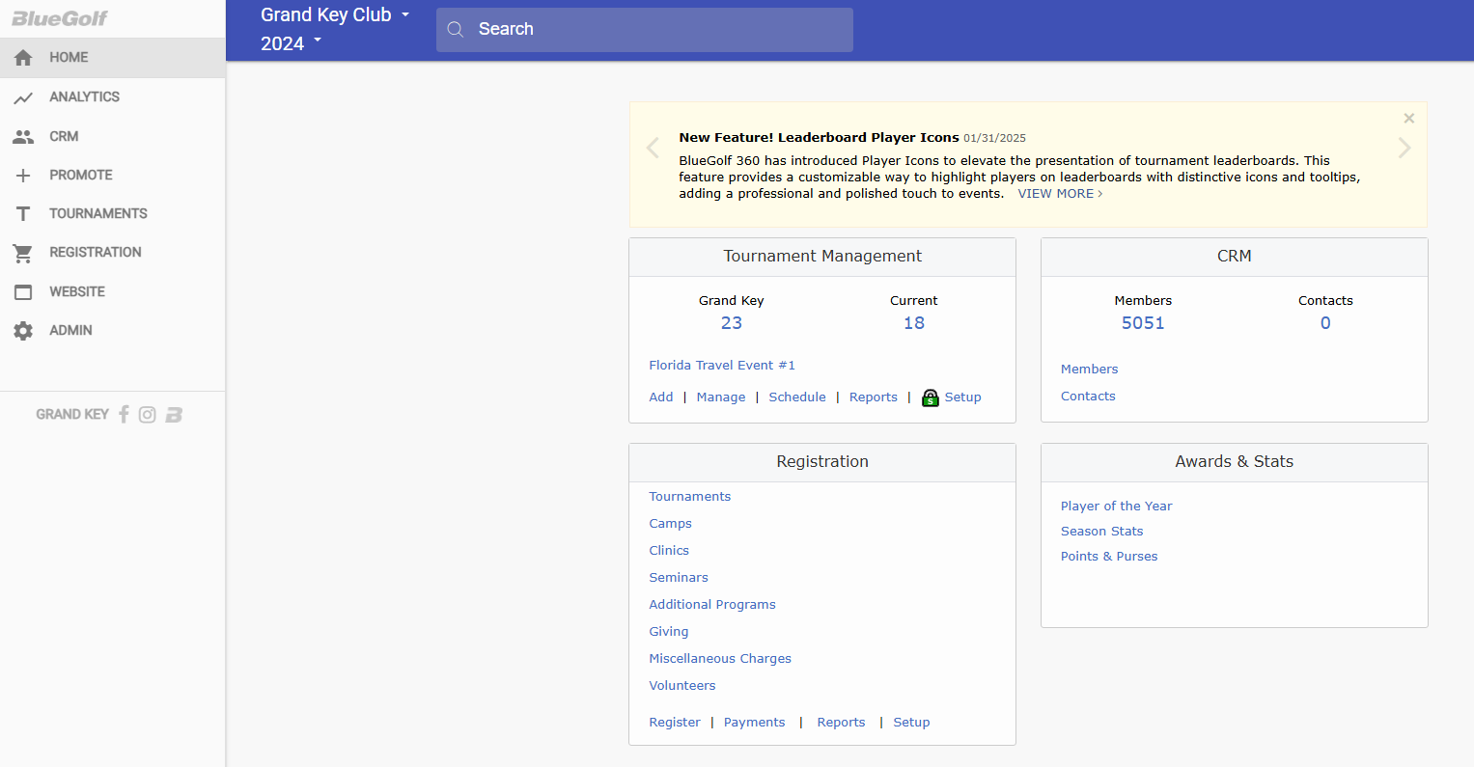
Task: Select HOME in the sidebar menu
Action: [112, 58]
